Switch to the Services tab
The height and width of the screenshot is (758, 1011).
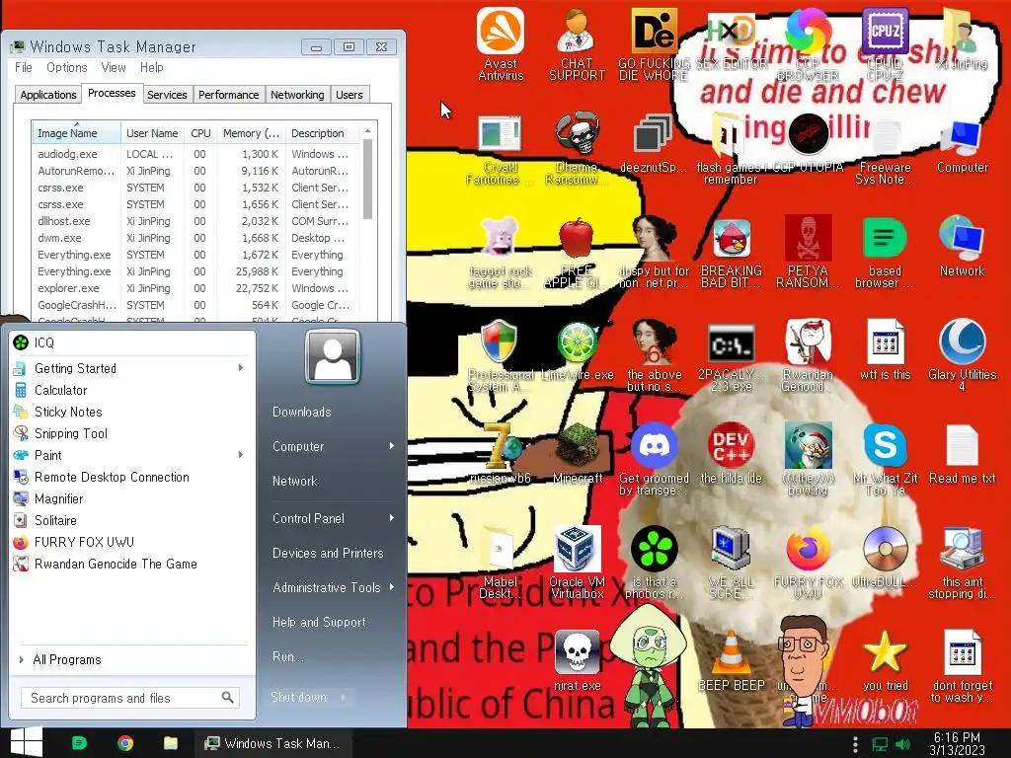pos(167,95)
